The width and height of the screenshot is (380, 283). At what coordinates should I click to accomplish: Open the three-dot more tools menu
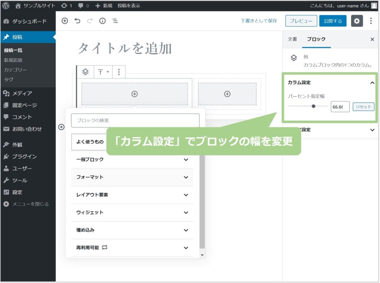click(371, 21)
